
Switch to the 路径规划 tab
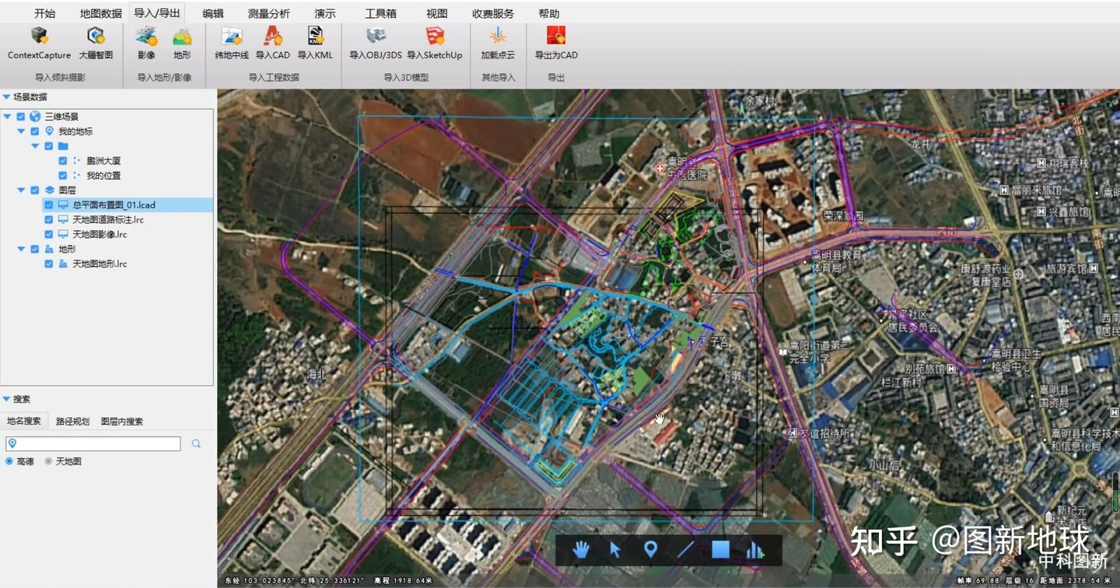[74, 420]
